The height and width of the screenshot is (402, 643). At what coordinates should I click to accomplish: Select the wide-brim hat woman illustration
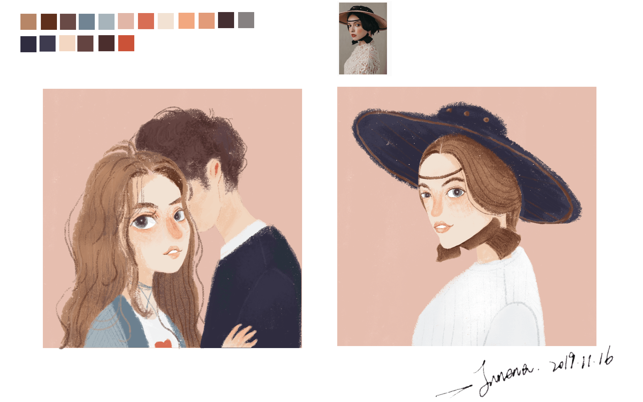click(467, 216)
